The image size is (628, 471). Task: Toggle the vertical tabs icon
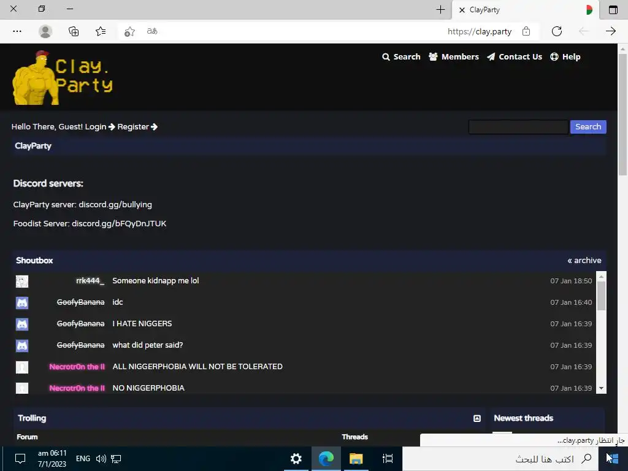[613, 10]
